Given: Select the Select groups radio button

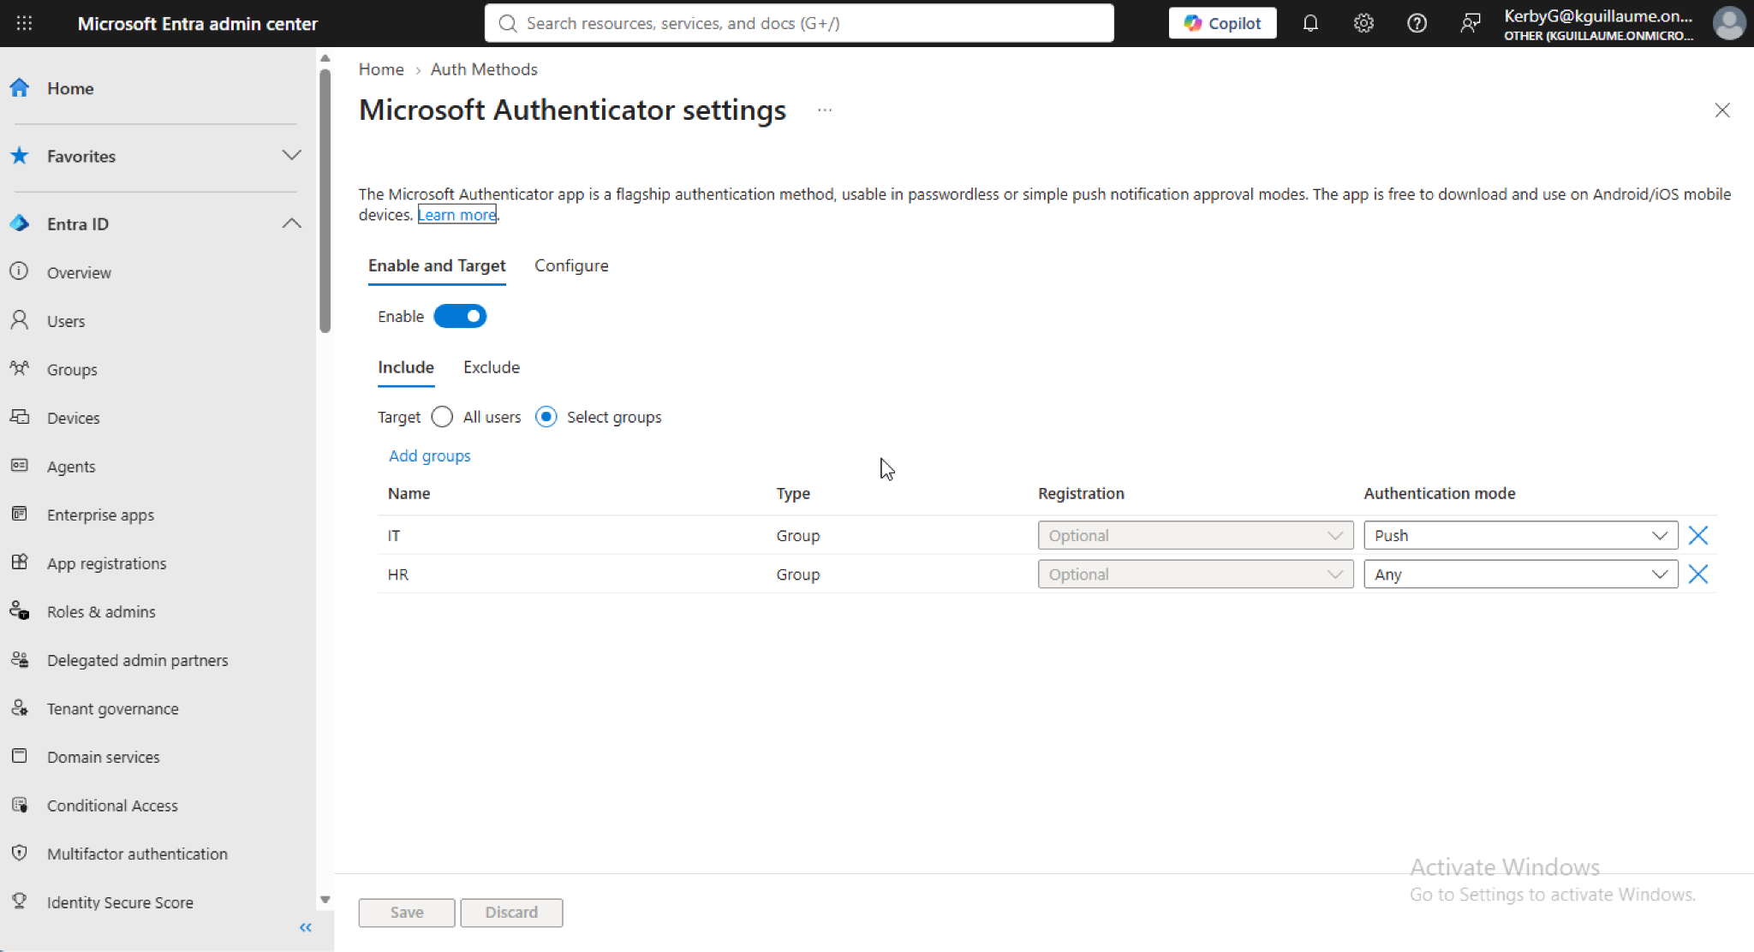Looking at the screenshot, I should coord(546,417).
